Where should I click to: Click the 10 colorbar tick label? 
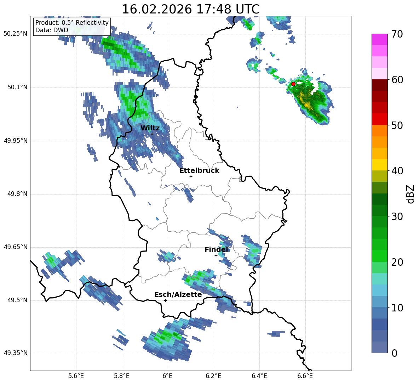tap(397, 308)
